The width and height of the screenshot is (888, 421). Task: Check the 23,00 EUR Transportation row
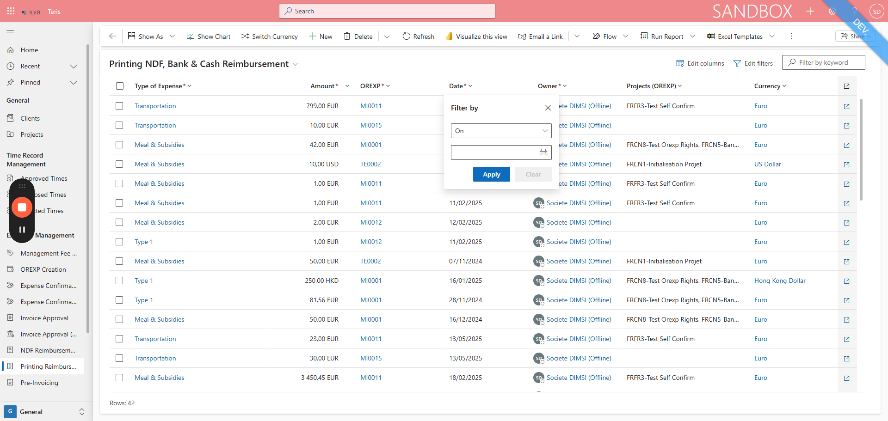[x=119, y=339]
